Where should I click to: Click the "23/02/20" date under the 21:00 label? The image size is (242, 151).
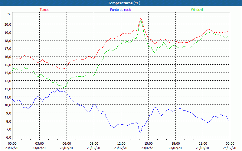click(202, 148)
